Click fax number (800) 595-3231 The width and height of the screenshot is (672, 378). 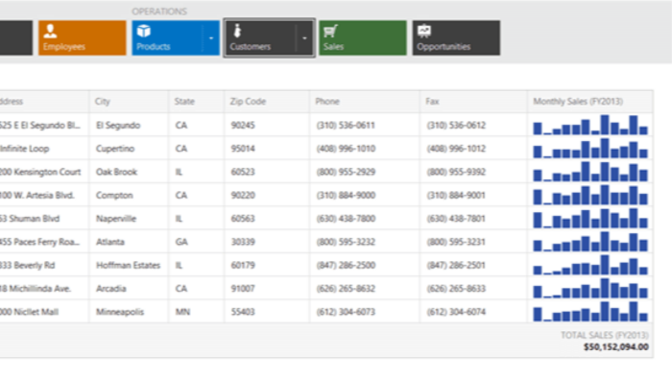click(x=456, y=242)
